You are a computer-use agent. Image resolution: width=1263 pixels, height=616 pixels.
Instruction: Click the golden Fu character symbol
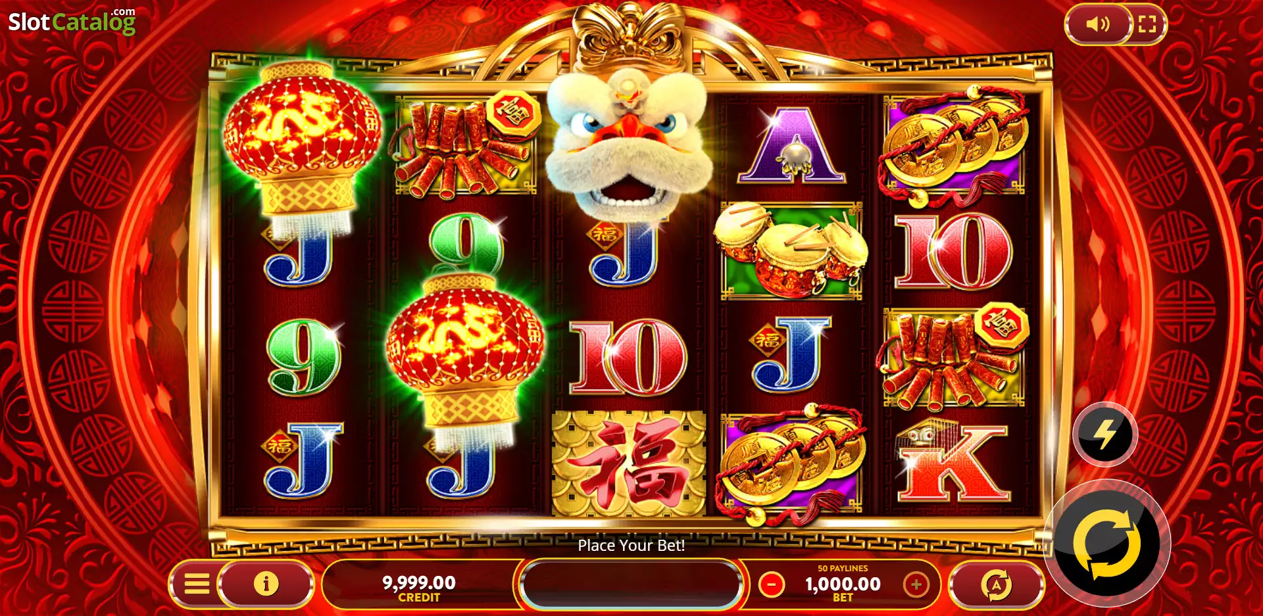pyautogui.click(x=628, y=463)
